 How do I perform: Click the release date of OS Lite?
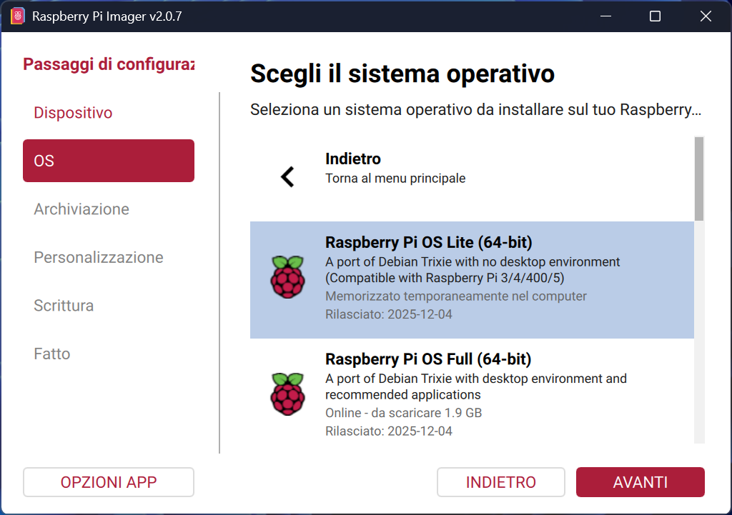tap(390, 314)
